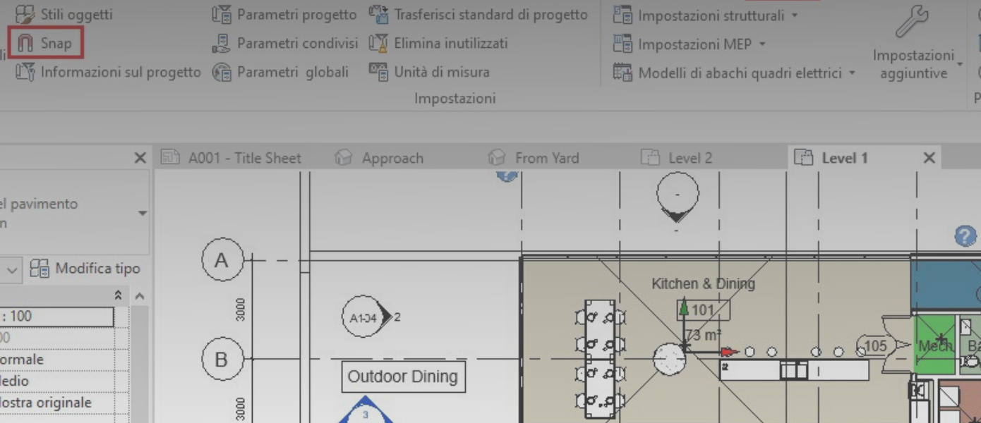The width and height of the screenshot is (981, 423).
Task: Click the Elimina inutilizzati icon
Action: (378, 43)
